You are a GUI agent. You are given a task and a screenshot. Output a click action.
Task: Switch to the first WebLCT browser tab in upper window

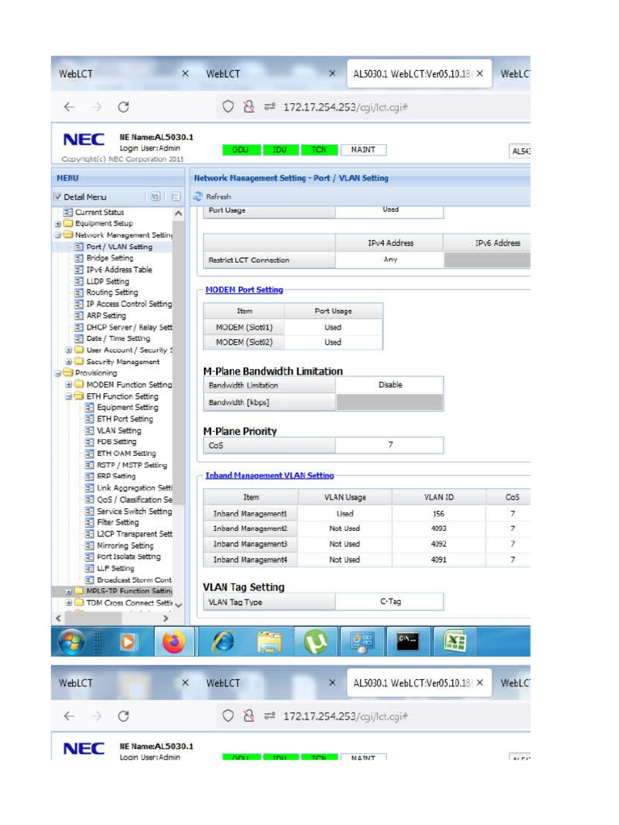[x=123, y=73]
